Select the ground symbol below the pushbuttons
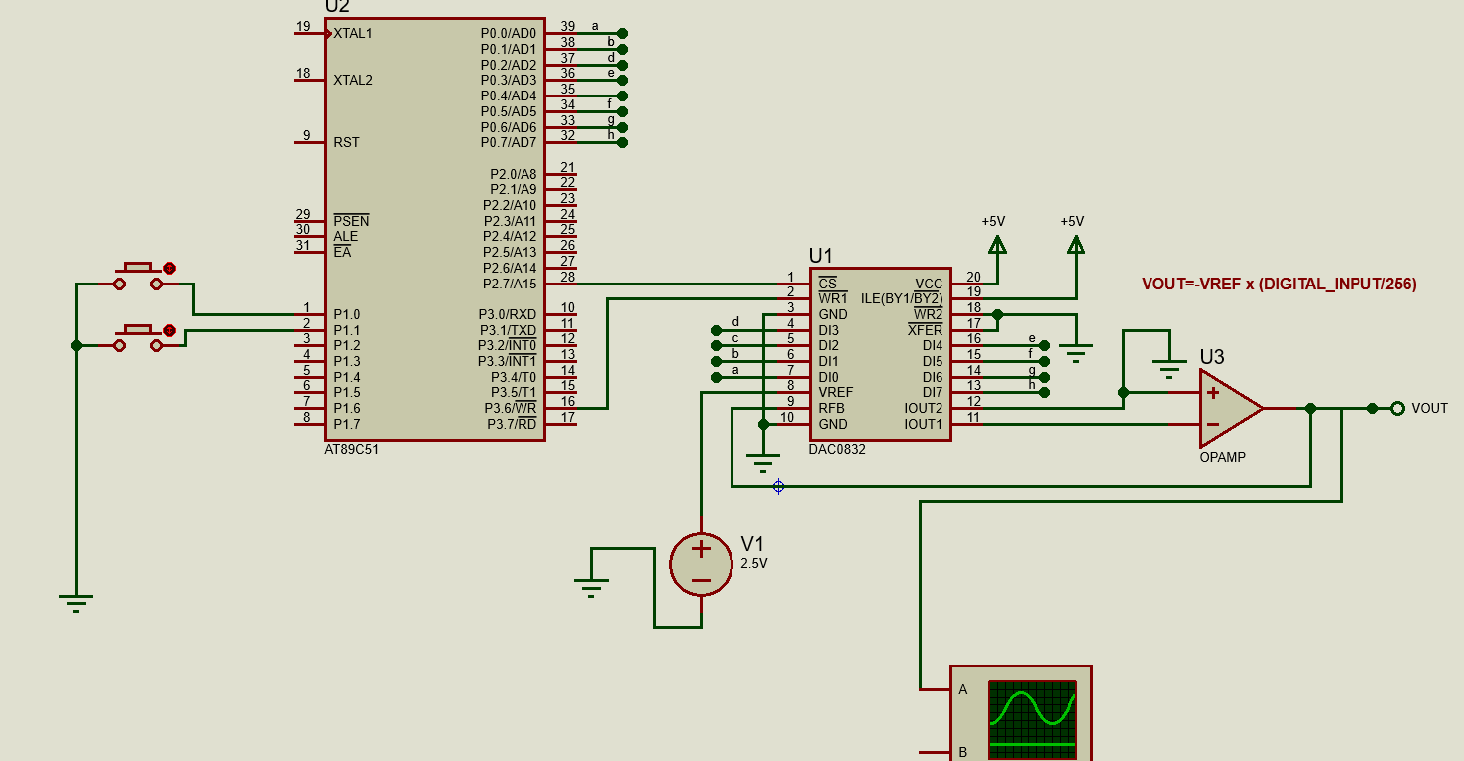 tap(77, 603)
